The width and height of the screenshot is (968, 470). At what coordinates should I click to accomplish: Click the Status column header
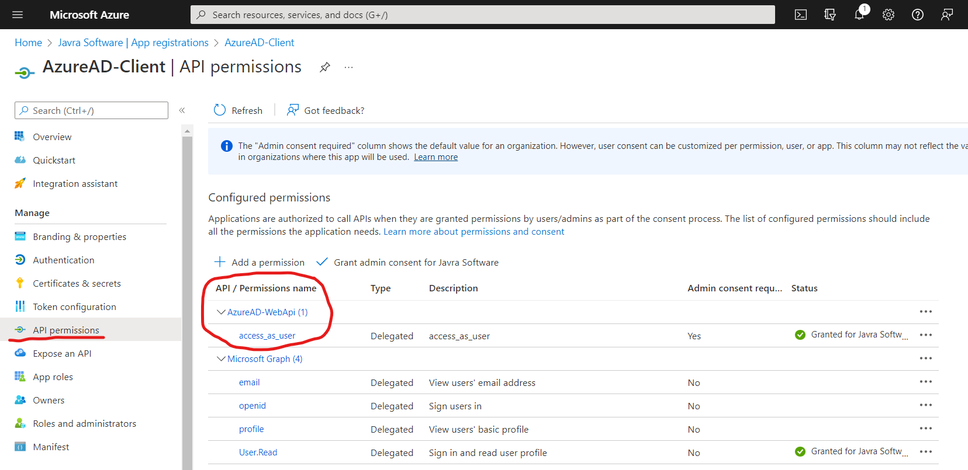pos(804,288)
